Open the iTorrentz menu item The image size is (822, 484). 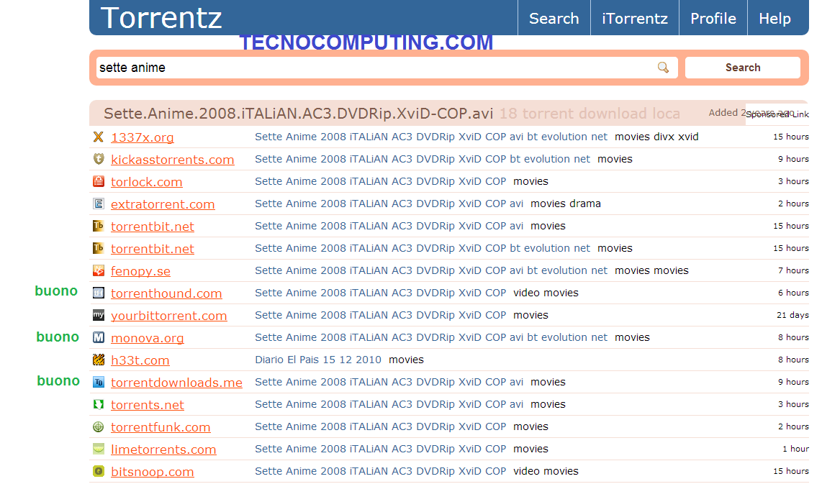[635, 18]
